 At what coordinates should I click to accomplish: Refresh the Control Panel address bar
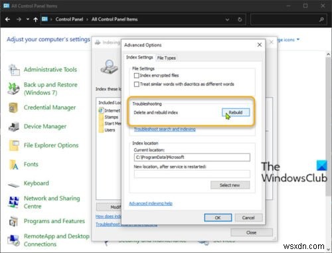(x=240, y=19)
